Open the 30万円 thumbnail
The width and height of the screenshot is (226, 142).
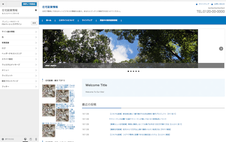click(49, 131)
